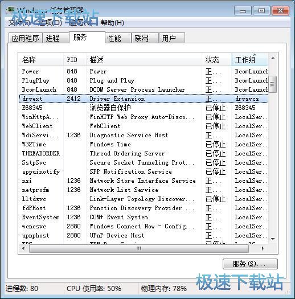This screenshot has width=295, height=299.
Task: Click the Thread Ordering Server description
Action: click(127, 154)
